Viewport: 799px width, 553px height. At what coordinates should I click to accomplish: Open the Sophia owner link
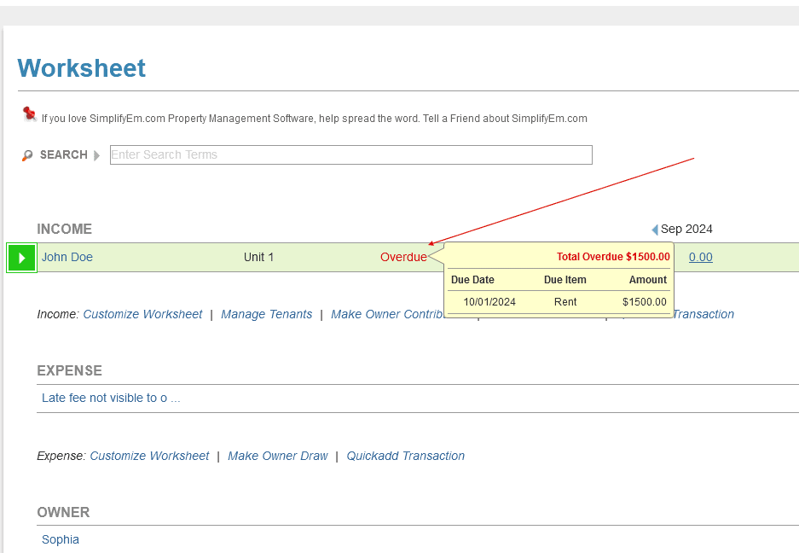click(61, 539)
